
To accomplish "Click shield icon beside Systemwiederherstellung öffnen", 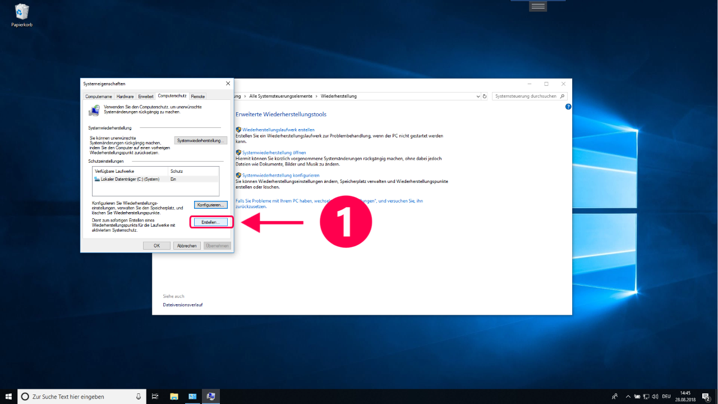I will coord(238,153).
